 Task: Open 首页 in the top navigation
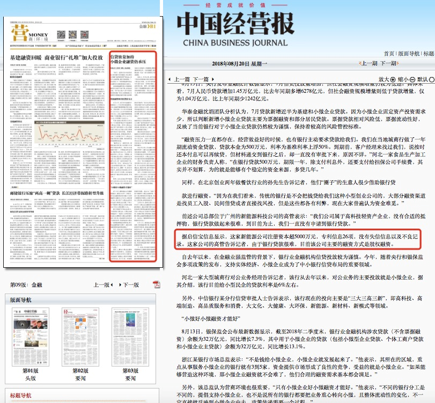[x=389, y=54]
